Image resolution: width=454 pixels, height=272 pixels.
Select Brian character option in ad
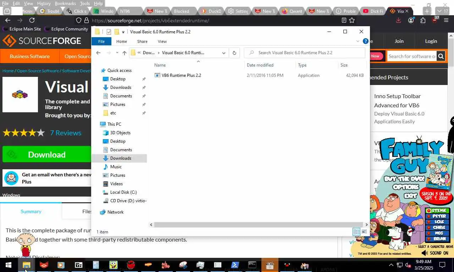(437, 239)
